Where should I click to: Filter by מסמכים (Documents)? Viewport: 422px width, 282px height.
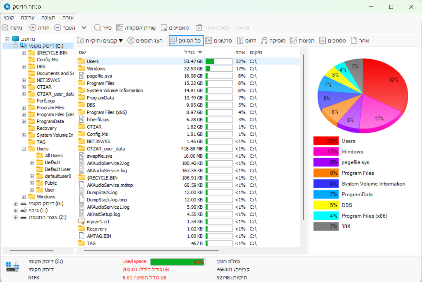[x=332, y=41]
